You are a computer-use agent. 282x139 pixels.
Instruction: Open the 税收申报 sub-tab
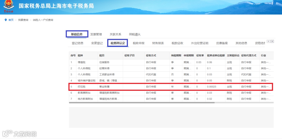139,43
